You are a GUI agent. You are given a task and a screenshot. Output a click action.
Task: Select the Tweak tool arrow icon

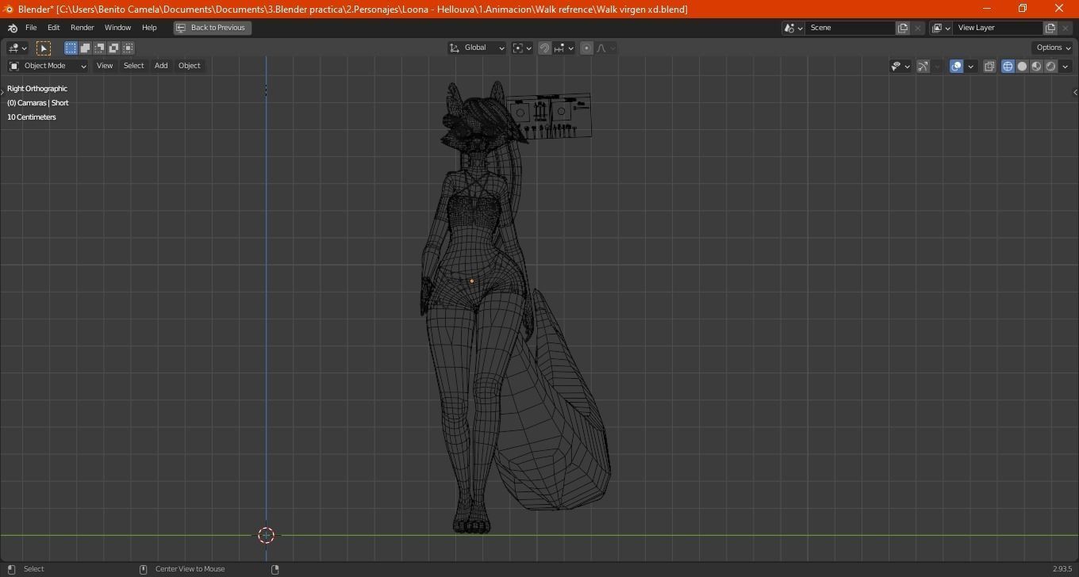coord(44,48)
